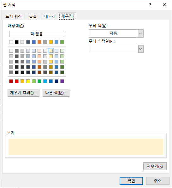The height and width of the screenshot is (188, 172).
Task: Click the help question mark icon
Action: [x=150, y=5]
